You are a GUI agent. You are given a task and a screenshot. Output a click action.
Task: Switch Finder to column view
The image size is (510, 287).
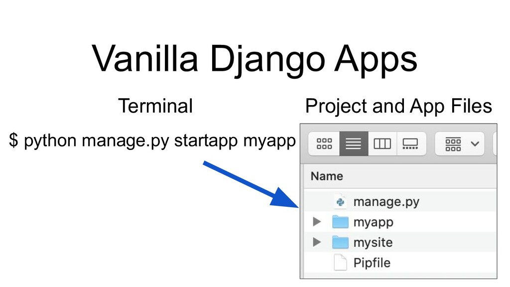coord(382,143)
